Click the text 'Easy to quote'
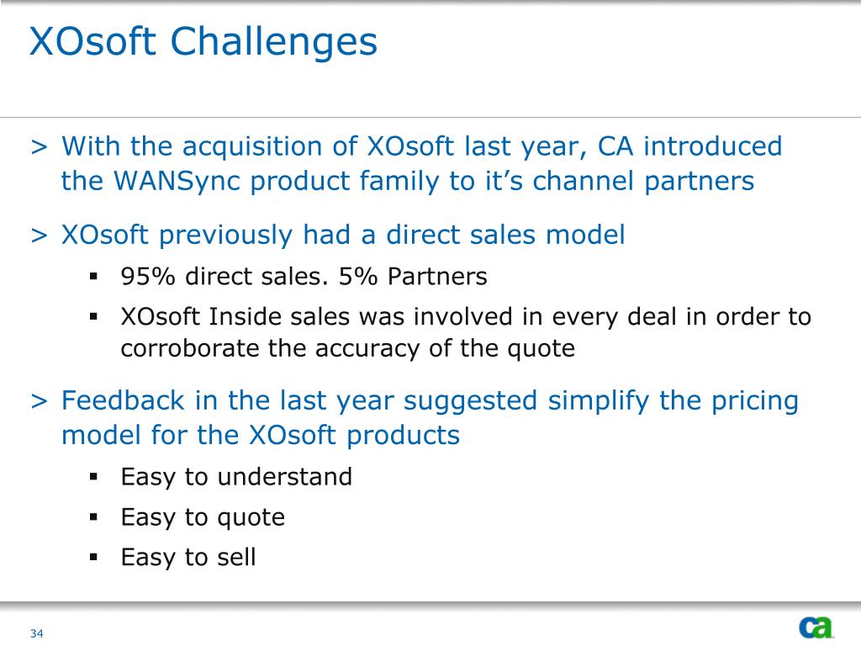Screen dimensions: 861x646 (203, 517)
